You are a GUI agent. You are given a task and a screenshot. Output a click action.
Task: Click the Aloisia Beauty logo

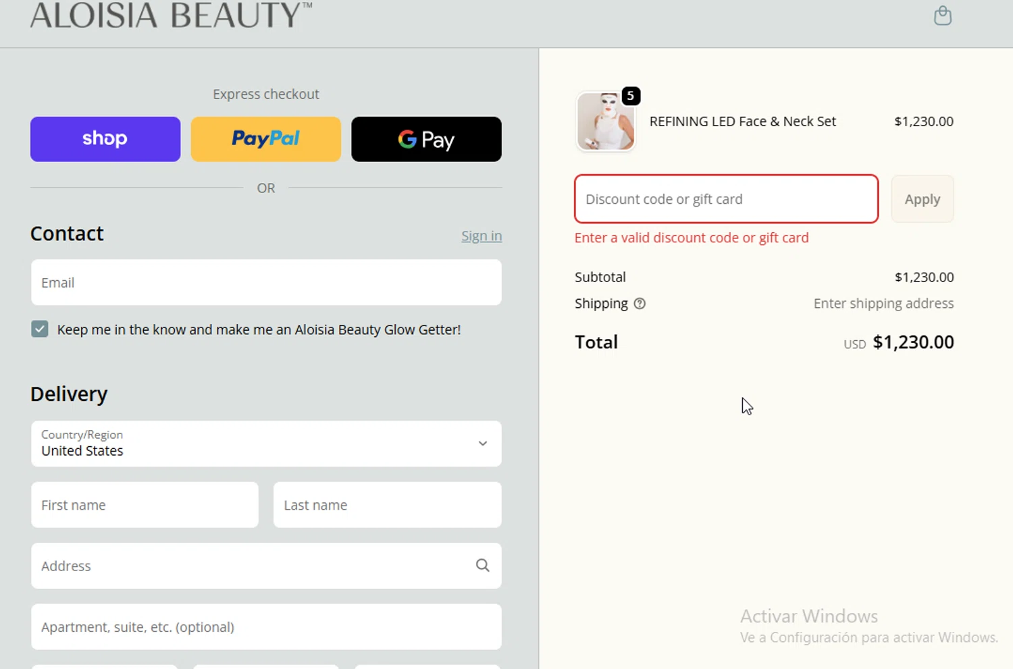(171, 15)
